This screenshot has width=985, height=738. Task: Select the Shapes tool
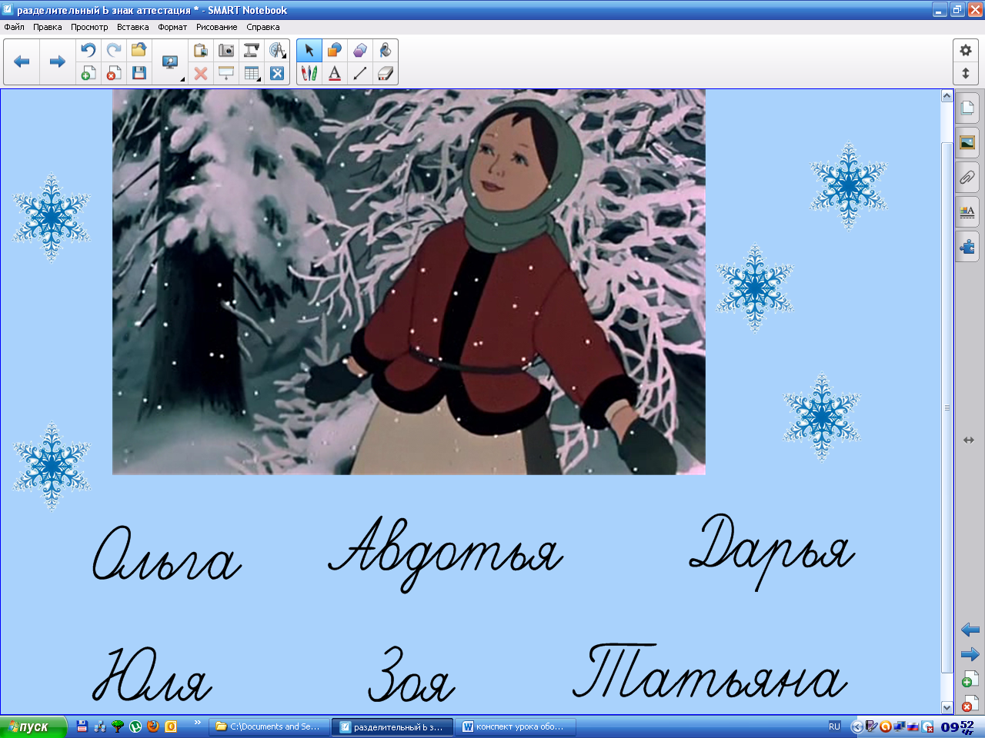point(335,50)
